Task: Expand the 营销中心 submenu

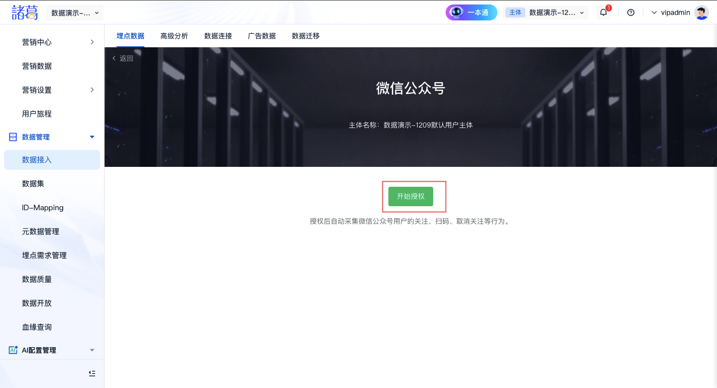Action: 92,42
